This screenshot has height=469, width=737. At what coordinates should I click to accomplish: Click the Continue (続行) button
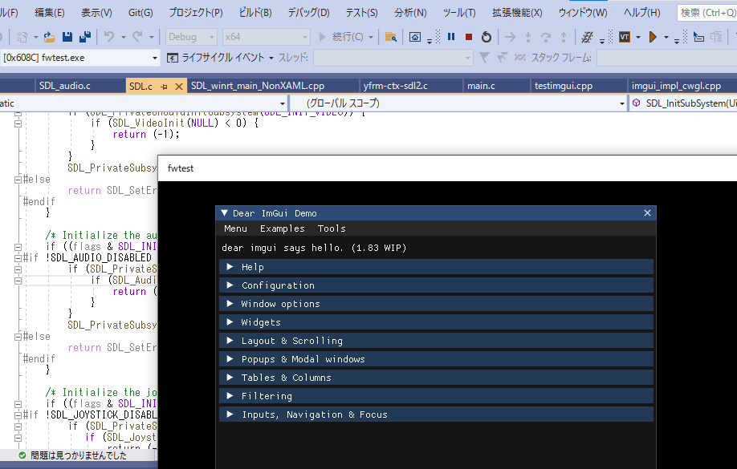click(341, 37)
